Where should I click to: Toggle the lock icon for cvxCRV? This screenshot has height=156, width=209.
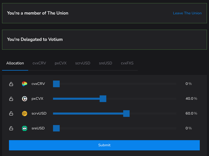(11, 84)
